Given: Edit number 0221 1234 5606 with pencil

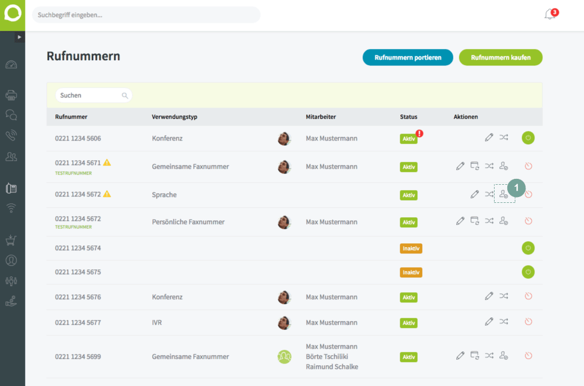Looking at the screenshot, I should (x=489, y=137).
